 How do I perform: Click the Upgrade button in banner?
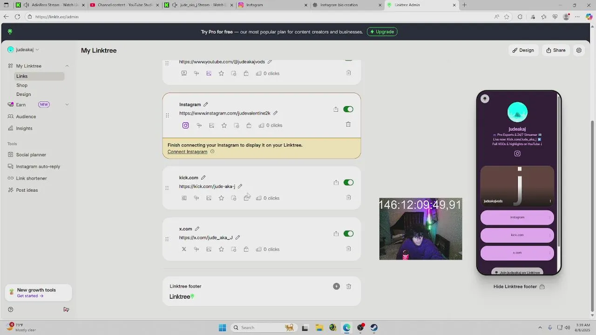click(x=382, y=32)
